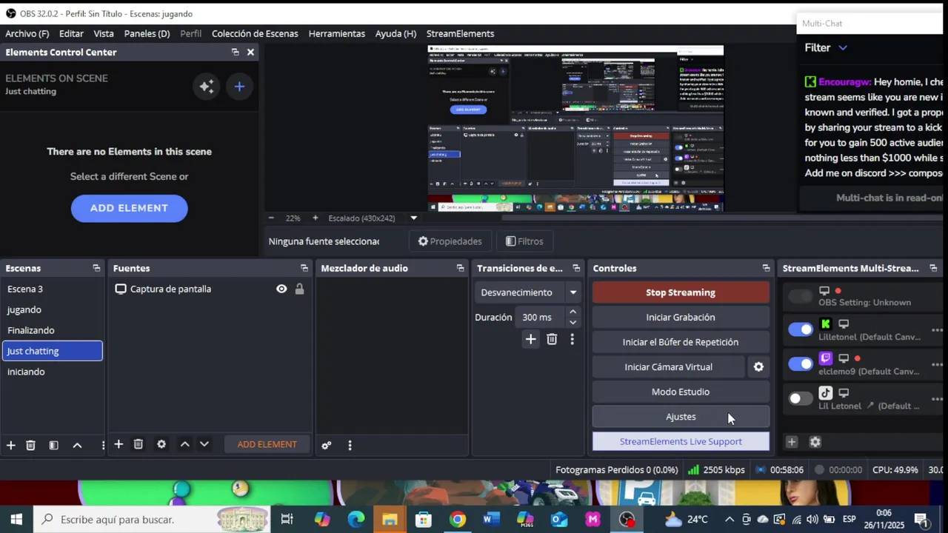Disable the Kick Lilletonel stream toggle
Viewport: 948px width, 533px height.
point(801,329)
